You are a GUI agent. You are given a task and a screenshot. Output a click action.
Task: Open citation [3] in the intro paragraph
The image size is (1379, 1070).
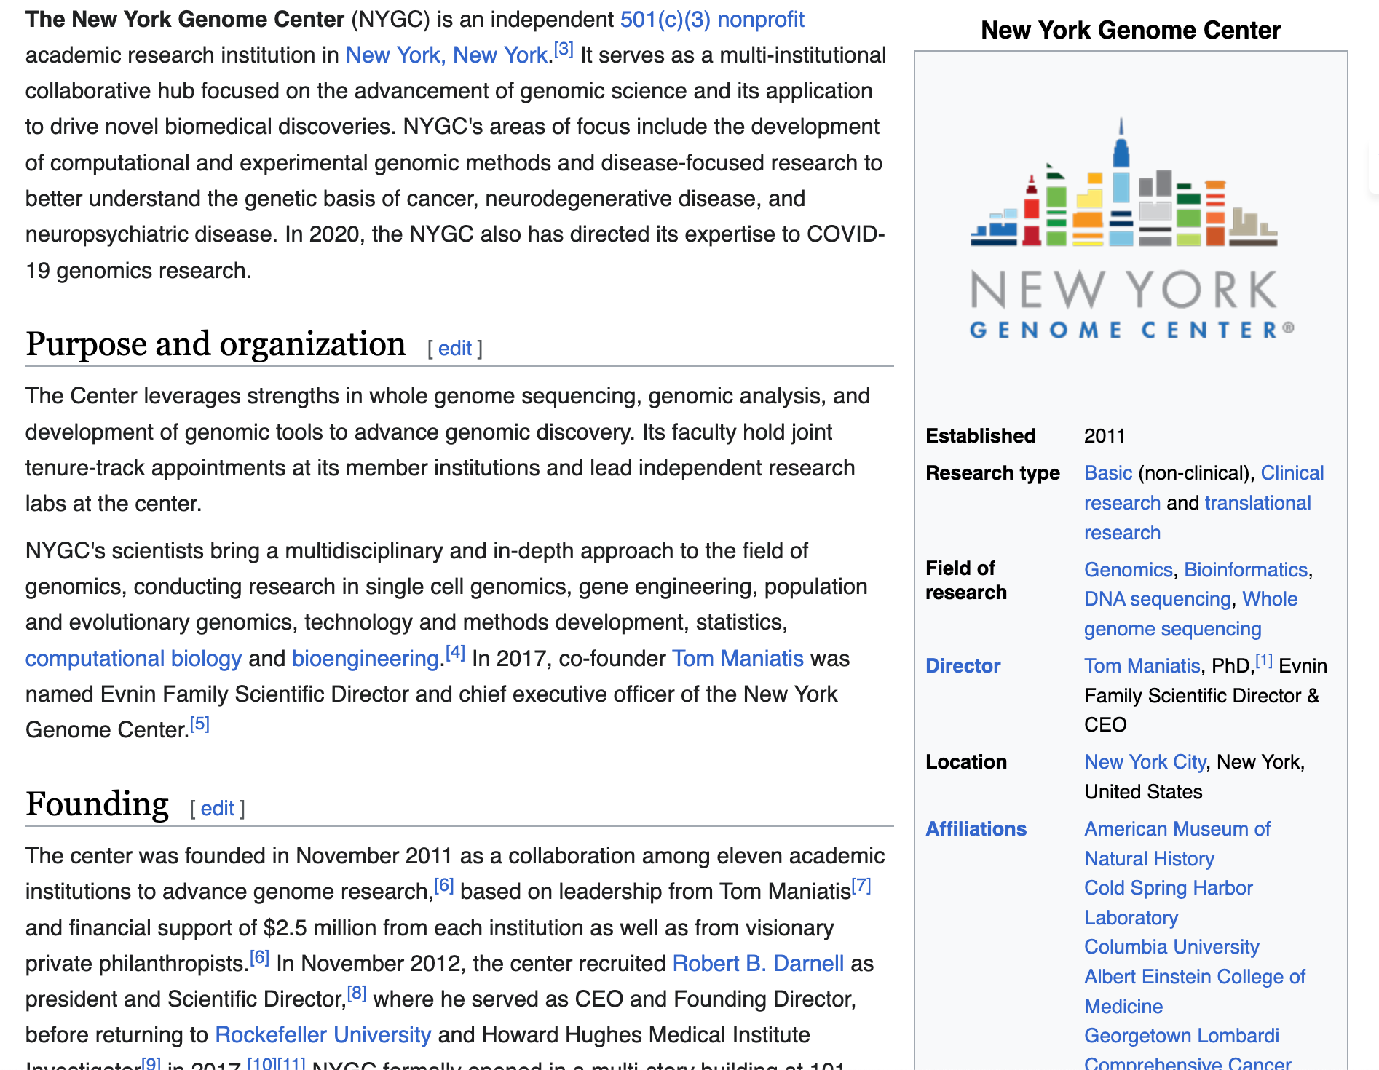tap(564, 49)
